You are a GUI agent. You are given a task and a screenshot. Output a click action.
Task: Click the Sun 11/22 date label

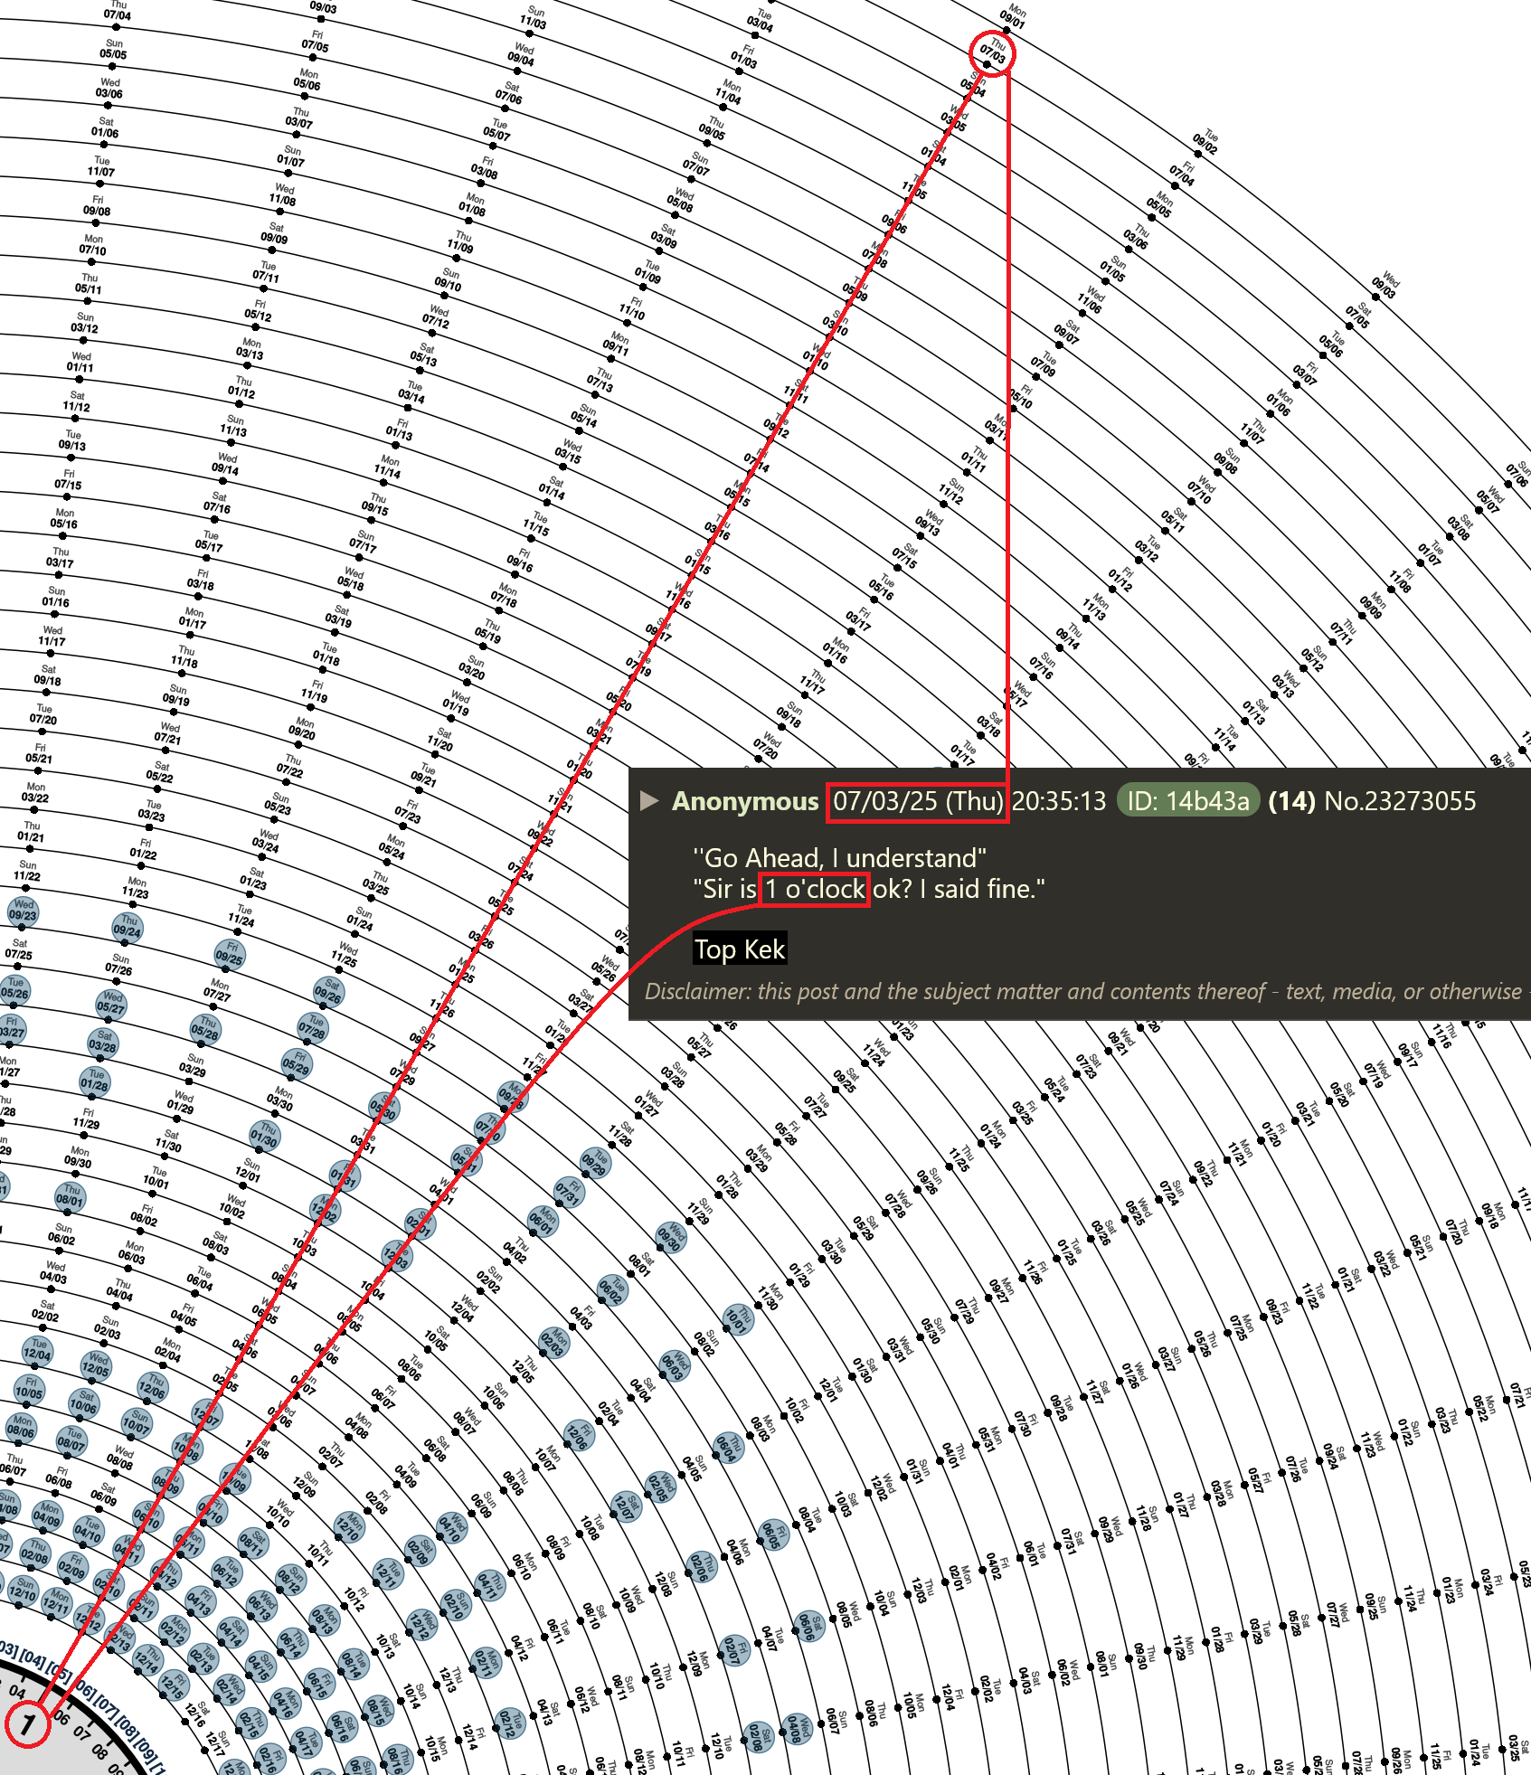point(27,871)
